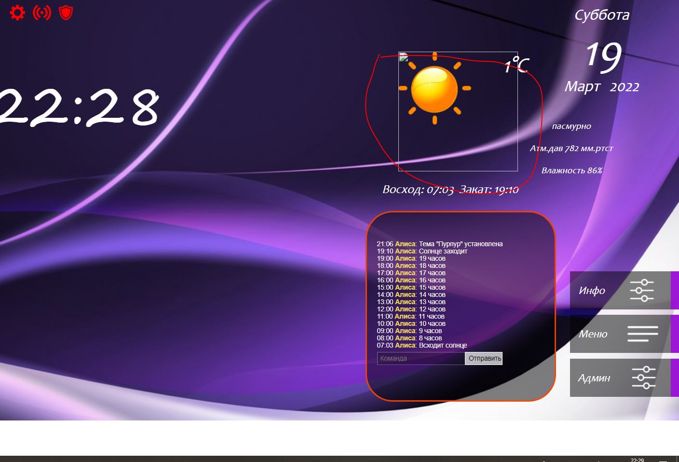
Task: Click the sliders icon on the Админ button
Action: tap(644, 378)
